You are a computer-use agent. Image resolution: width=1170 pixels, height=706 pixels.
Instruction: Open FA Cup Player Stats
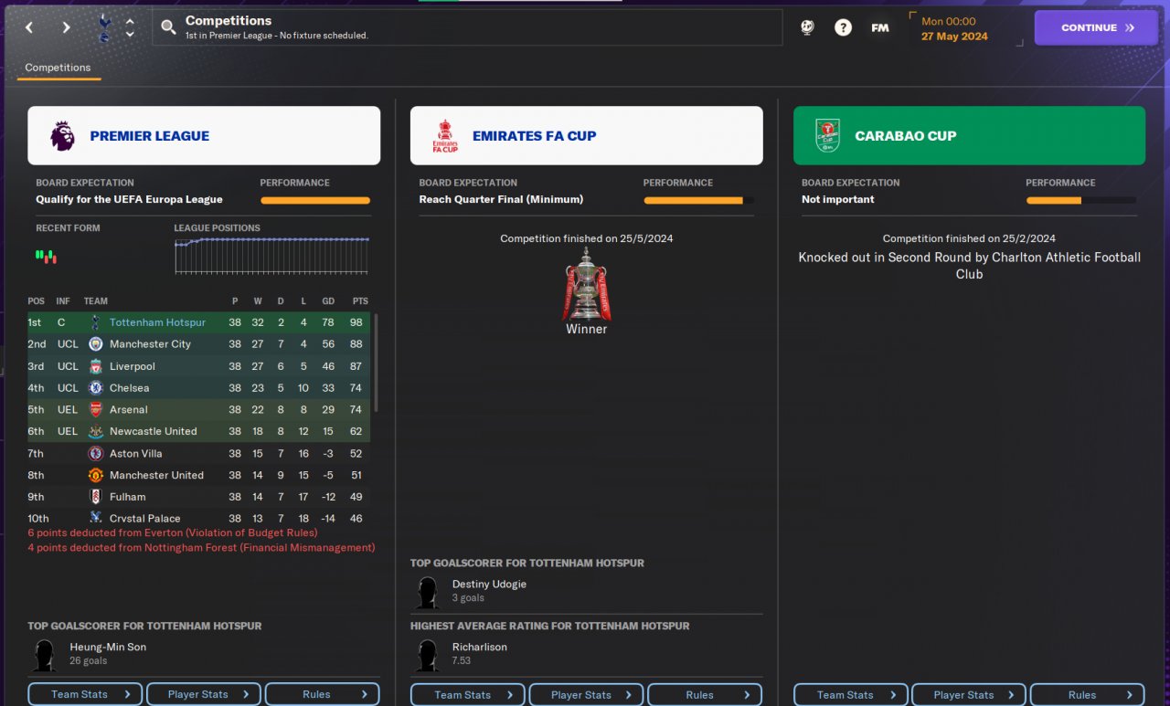pyautogui.click(x=586, y=694)
